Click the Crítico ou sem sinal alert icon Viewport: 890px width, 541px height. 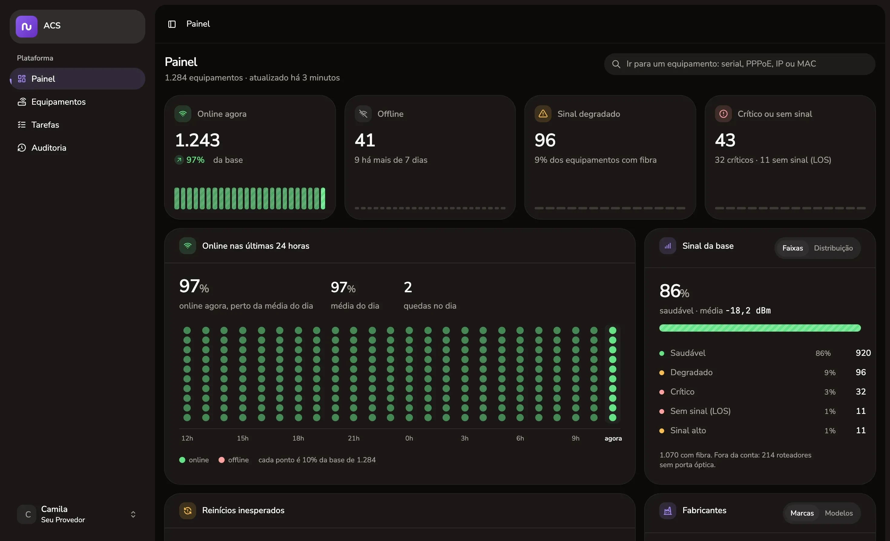click(723, 114)
